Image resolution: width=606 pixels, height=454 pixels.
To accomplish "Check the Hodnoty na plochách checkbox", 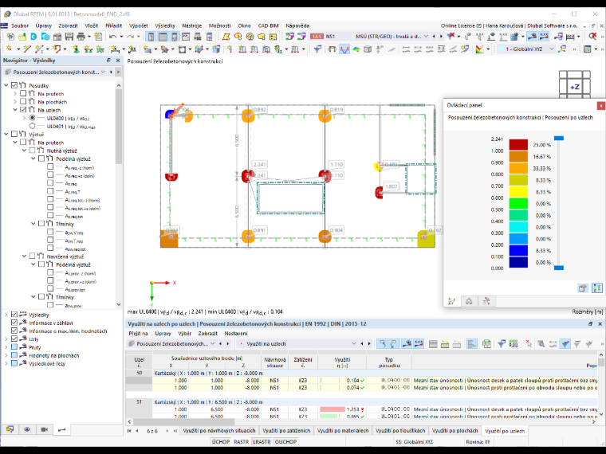I will [x=14, y=355].
